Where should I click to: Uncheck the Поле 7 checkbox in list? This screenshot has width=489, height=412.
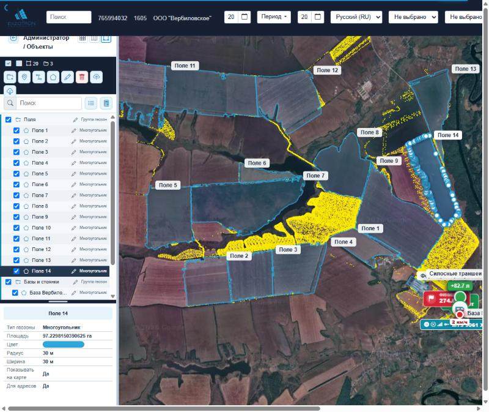pos(17,195)
